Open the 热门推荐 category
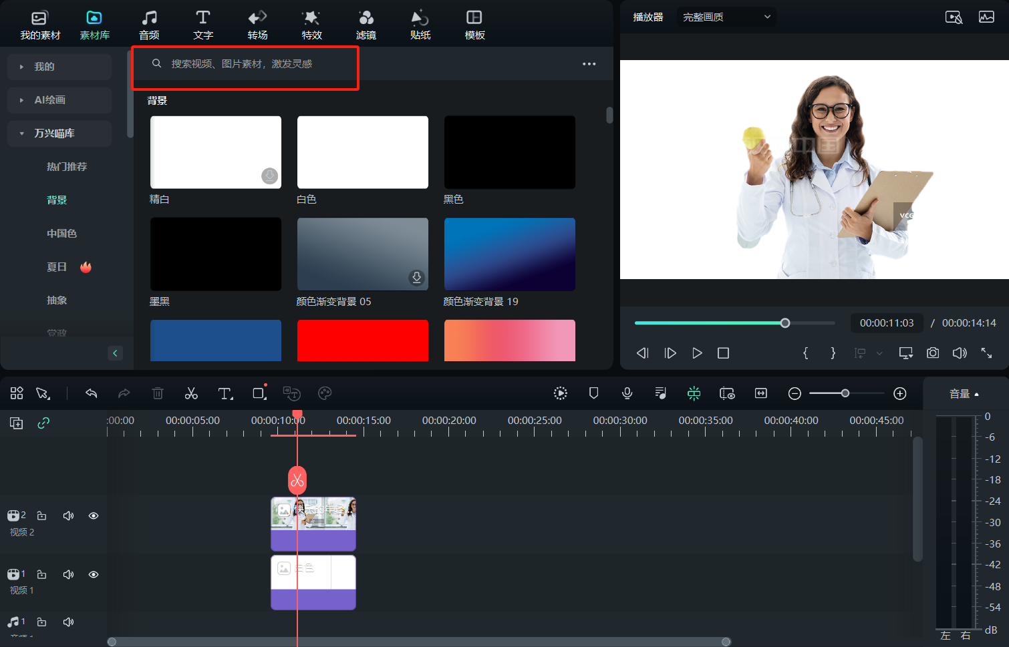Screen dimensions: 1009x647 coord(66,166)
